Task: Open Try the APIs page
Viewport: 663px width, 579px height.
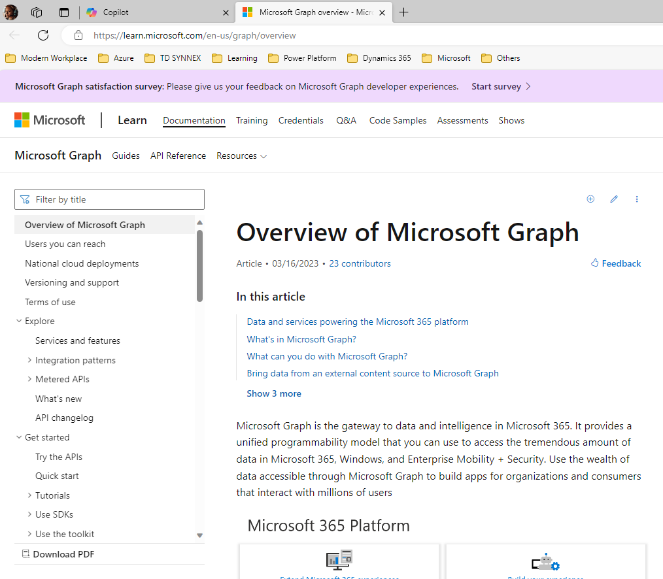Action: click(x=59, y=457)
